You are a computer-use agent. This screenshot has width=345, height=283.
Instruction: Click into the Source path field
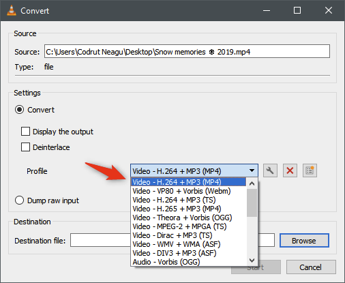[187, 51]
